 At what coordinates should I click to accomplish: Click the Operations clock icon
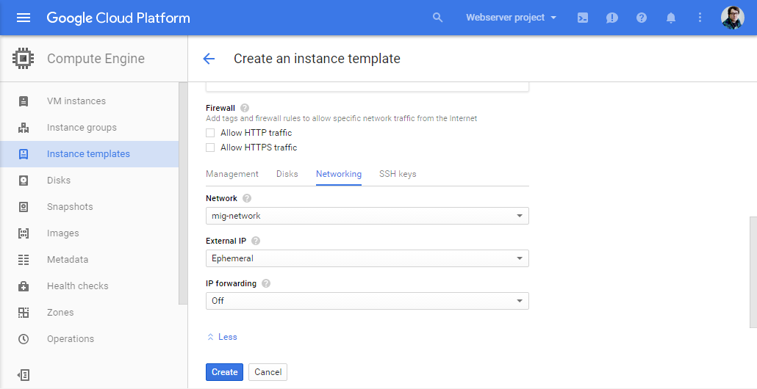(24, 339)
